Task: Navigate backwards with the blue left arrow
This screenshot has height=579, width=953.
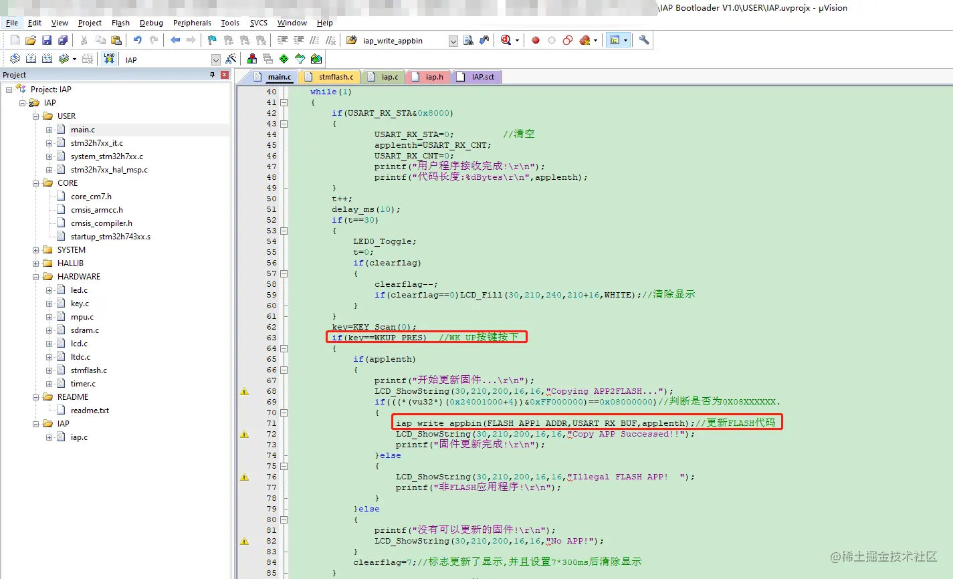Action: [x=175, y=40]
